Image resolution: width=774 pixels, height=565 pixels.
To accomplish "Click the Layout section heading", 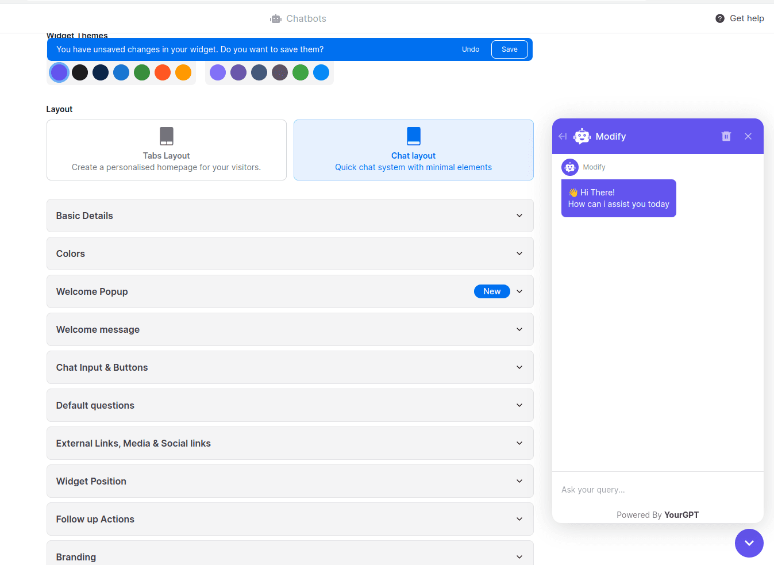I will click(59, 109).
